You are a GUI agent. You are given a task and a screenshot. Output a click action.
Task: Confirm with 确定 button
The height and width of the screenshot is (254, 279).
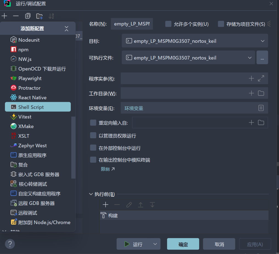pyautogui.click(x=183, y=244)
